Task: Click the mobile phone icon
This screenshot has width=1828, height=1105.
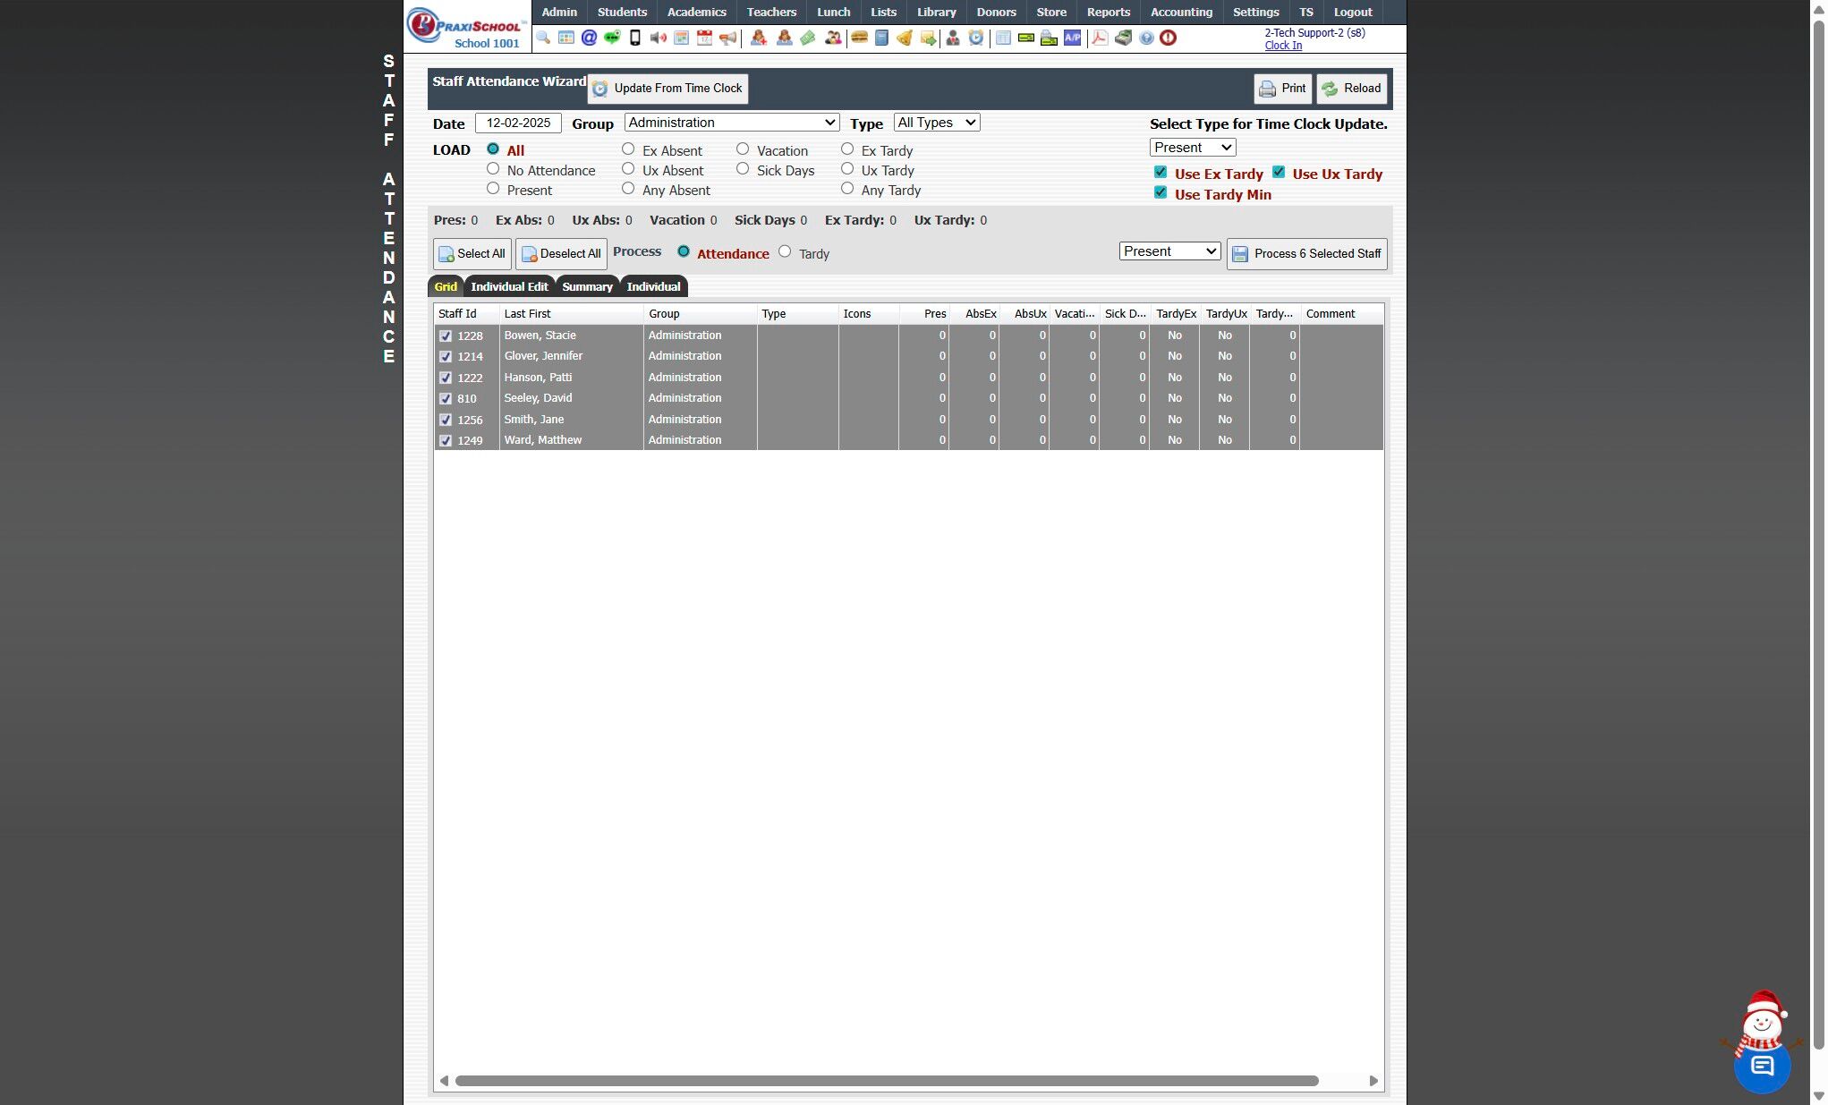Action: coord(635,38)
